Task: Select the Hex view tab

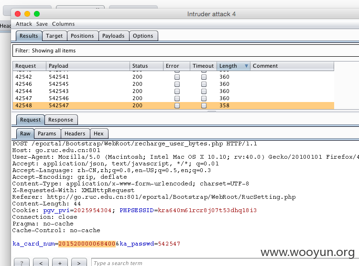Action: coord(98,133)
